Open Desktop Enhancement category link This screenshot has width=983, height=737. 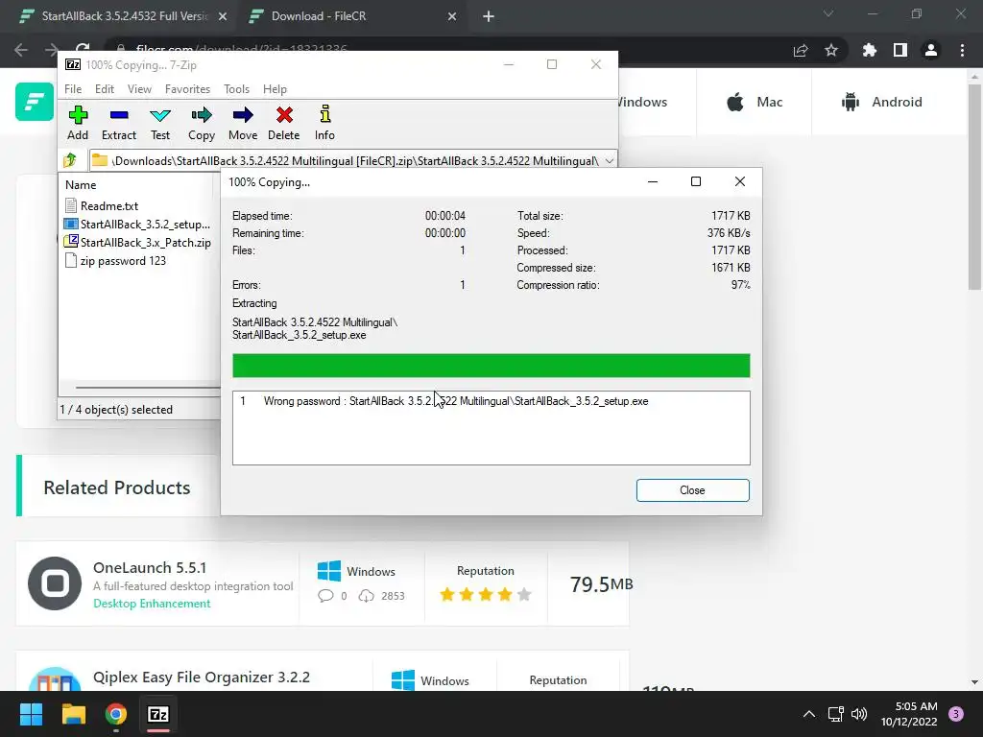pos(152,604)
